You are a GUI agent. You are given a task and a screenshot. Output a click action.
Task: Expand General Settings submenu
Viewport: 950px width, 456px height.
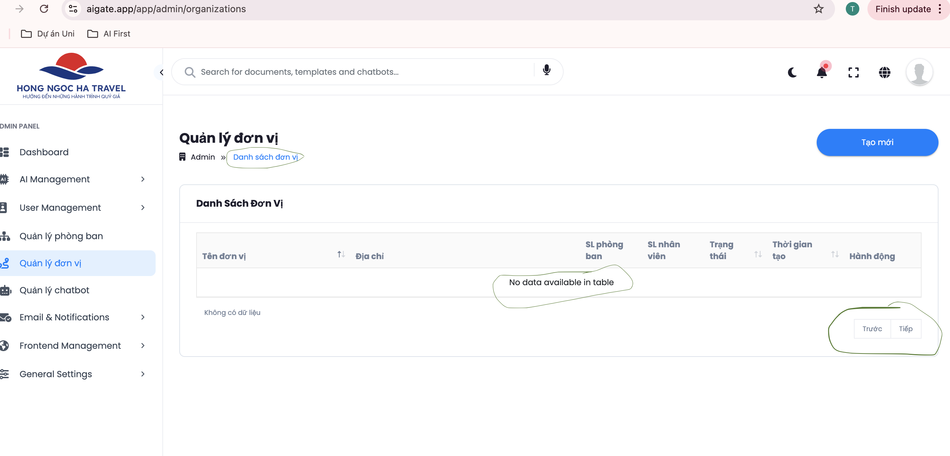point(143,374)
